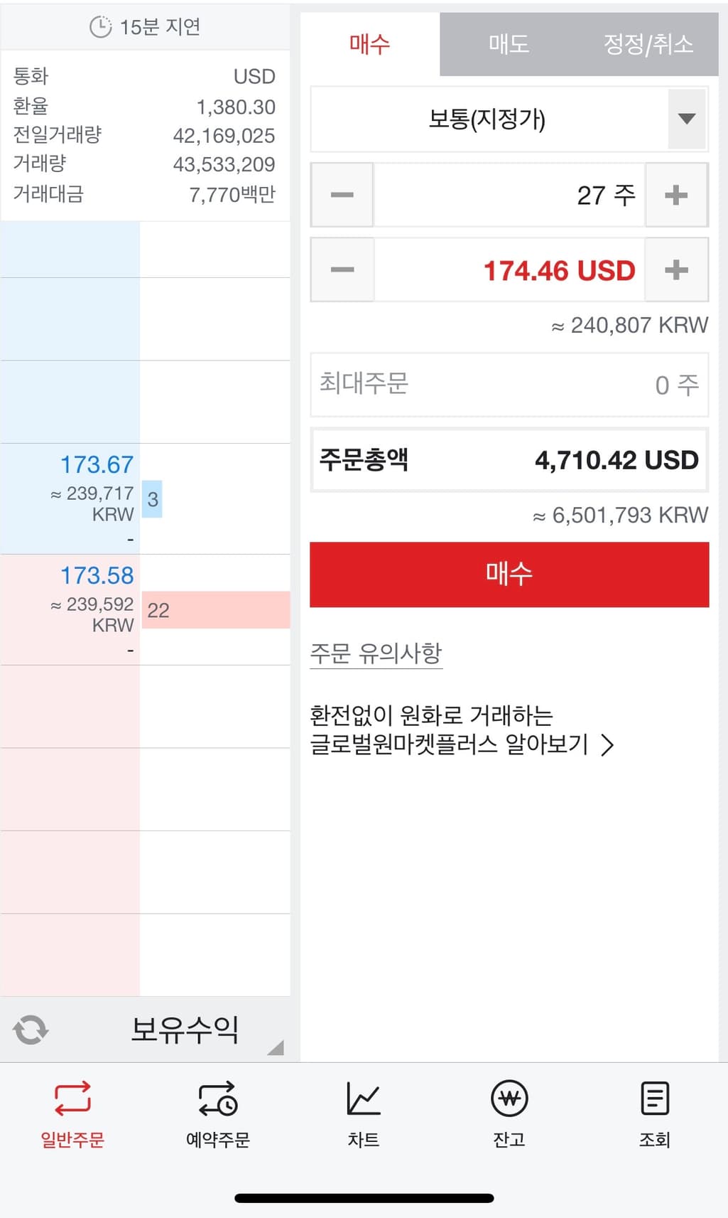Tap the 최대주문 quantity field

pyautogui.click(x=509, y=385)
